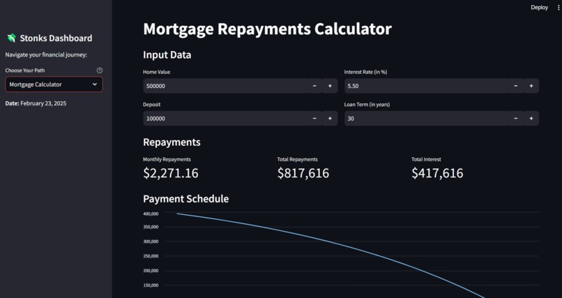Increase Deposit with plus button
The image size is (562, 298).
330,119
